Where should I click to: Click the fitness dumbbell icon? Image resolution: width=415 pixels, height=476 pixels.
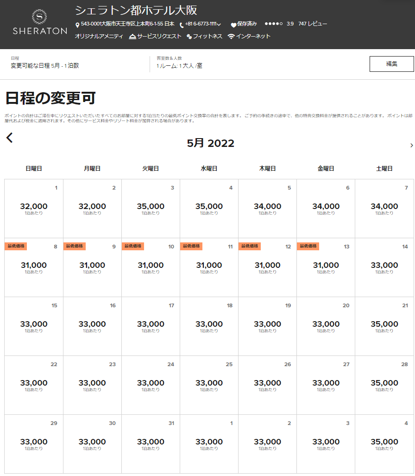tap(189, 37)
